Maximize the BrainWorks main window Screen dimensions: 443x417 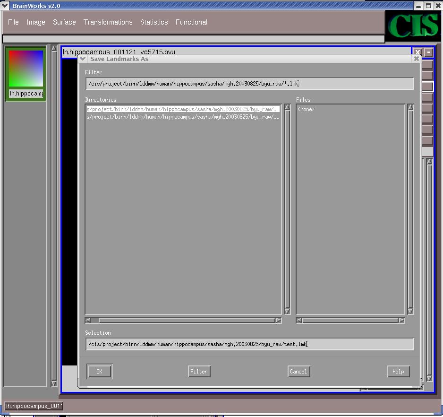(x=428, y=6)
